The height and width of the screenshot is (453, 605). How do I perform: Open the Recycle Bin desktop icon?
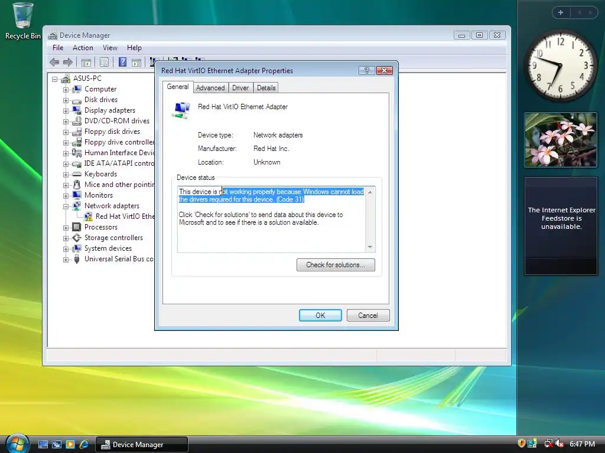click(x=23, y=21)
